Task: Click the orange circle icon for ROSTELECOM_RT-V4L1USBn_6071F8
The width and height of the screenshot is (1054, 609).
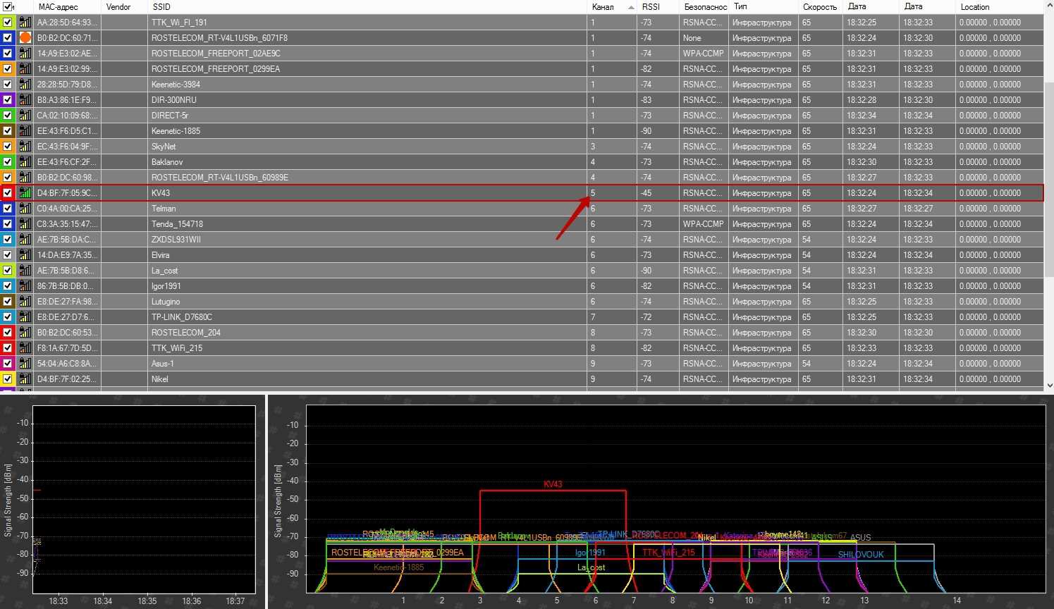Action: click(25, 38)
